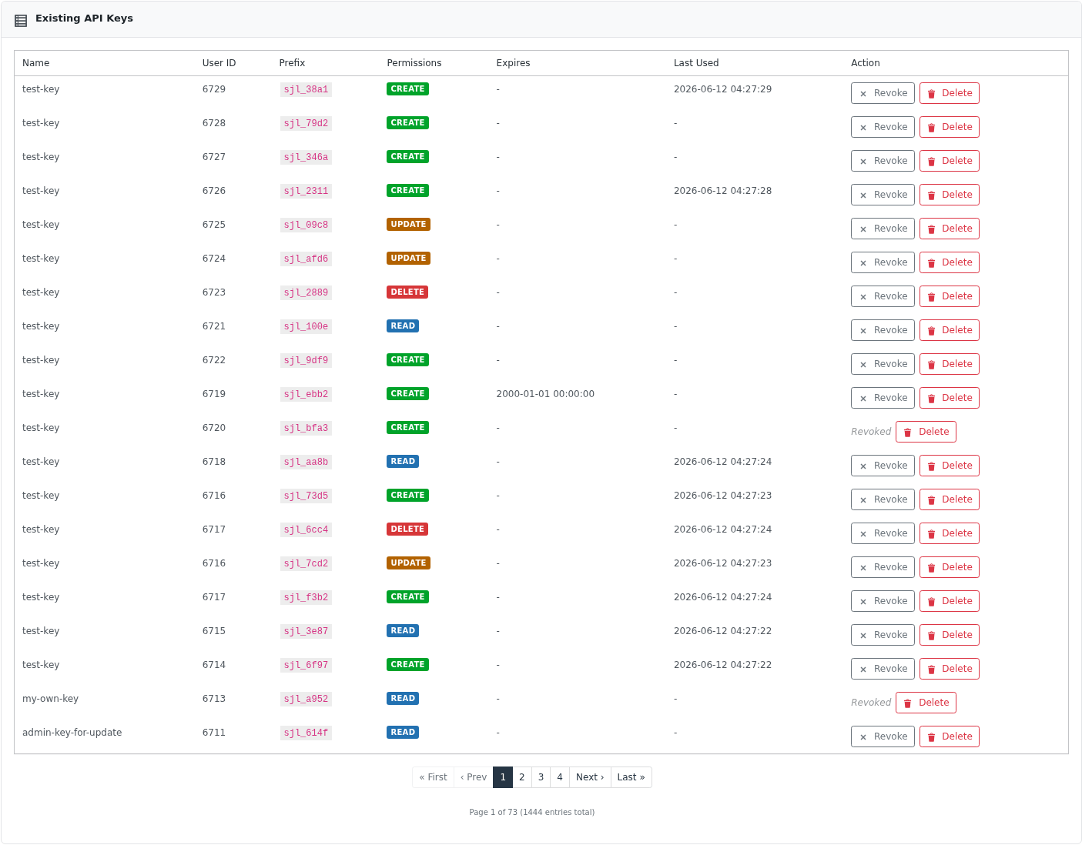This screenshot has height=845, width=1082.
Task: Click the Permissions column header
Action: point(414,63)
